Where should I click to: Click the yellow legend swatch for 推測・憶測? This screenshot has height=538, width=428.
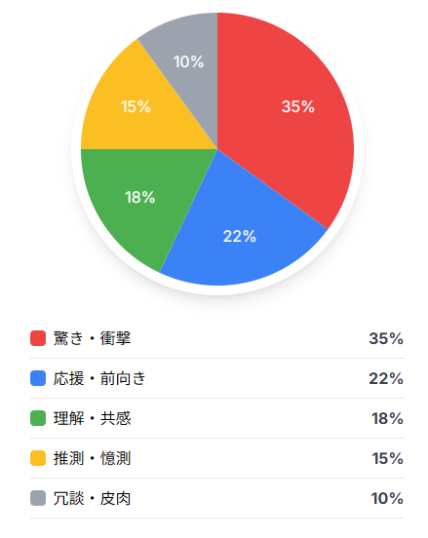click(38, 458)
